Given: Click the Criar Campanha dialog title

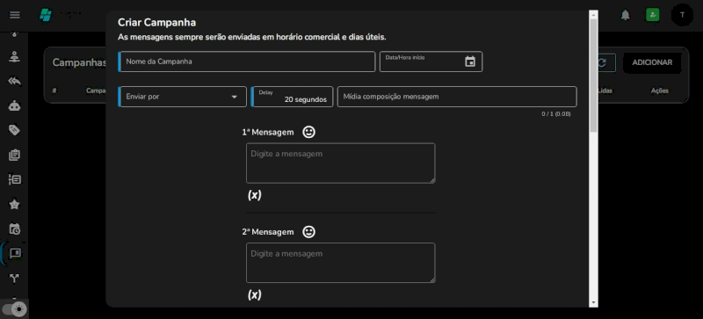Looking at the screenshot, I should pyautogui.click(x=157, y=23).
